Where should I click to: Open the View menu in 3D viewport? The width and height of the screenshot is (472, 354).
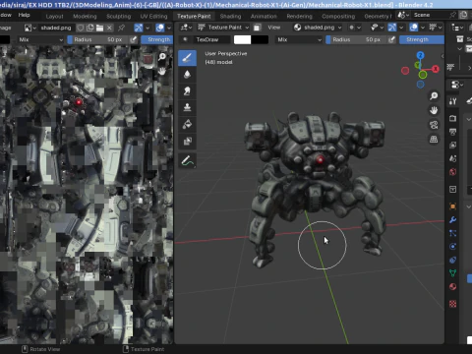pyautogui.click(x=274, y=28)
